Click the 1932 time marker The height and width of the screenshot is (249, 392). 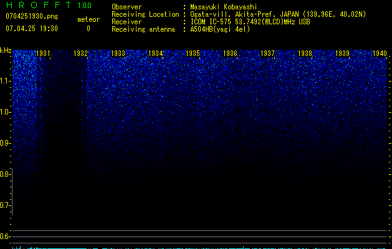(81, 54)
